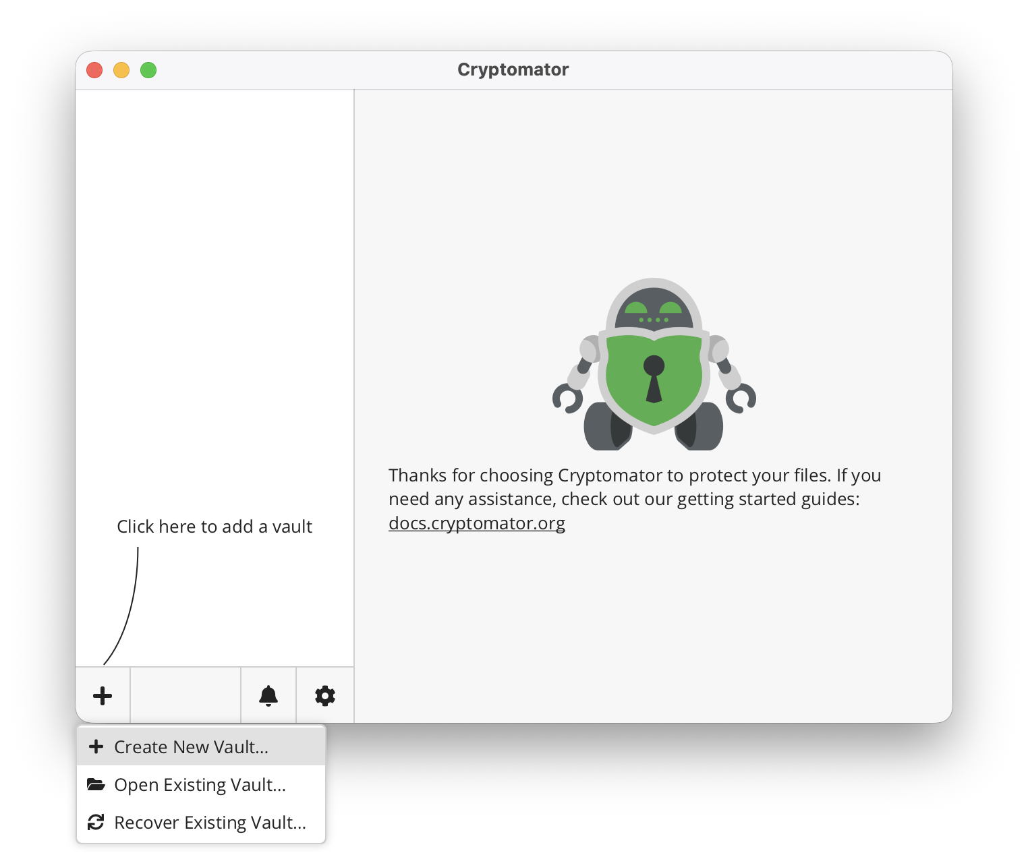Select Open Existing Vault... menu entry
Viewport: 1028px width, 855px height.
[x=201, y=784]
